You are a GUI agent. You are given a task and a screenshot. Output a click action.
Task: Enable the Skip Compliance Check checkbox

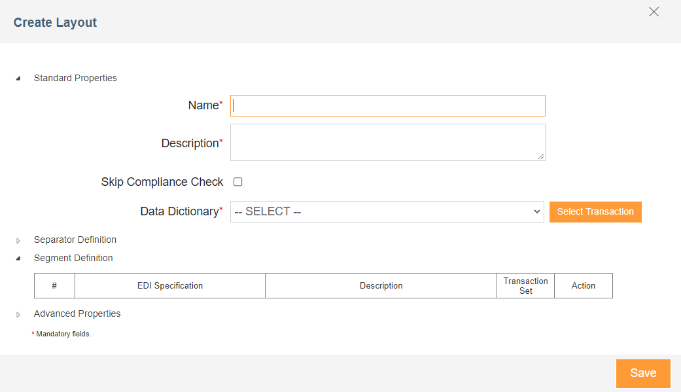pyautogui.click(x=237, y=182)
